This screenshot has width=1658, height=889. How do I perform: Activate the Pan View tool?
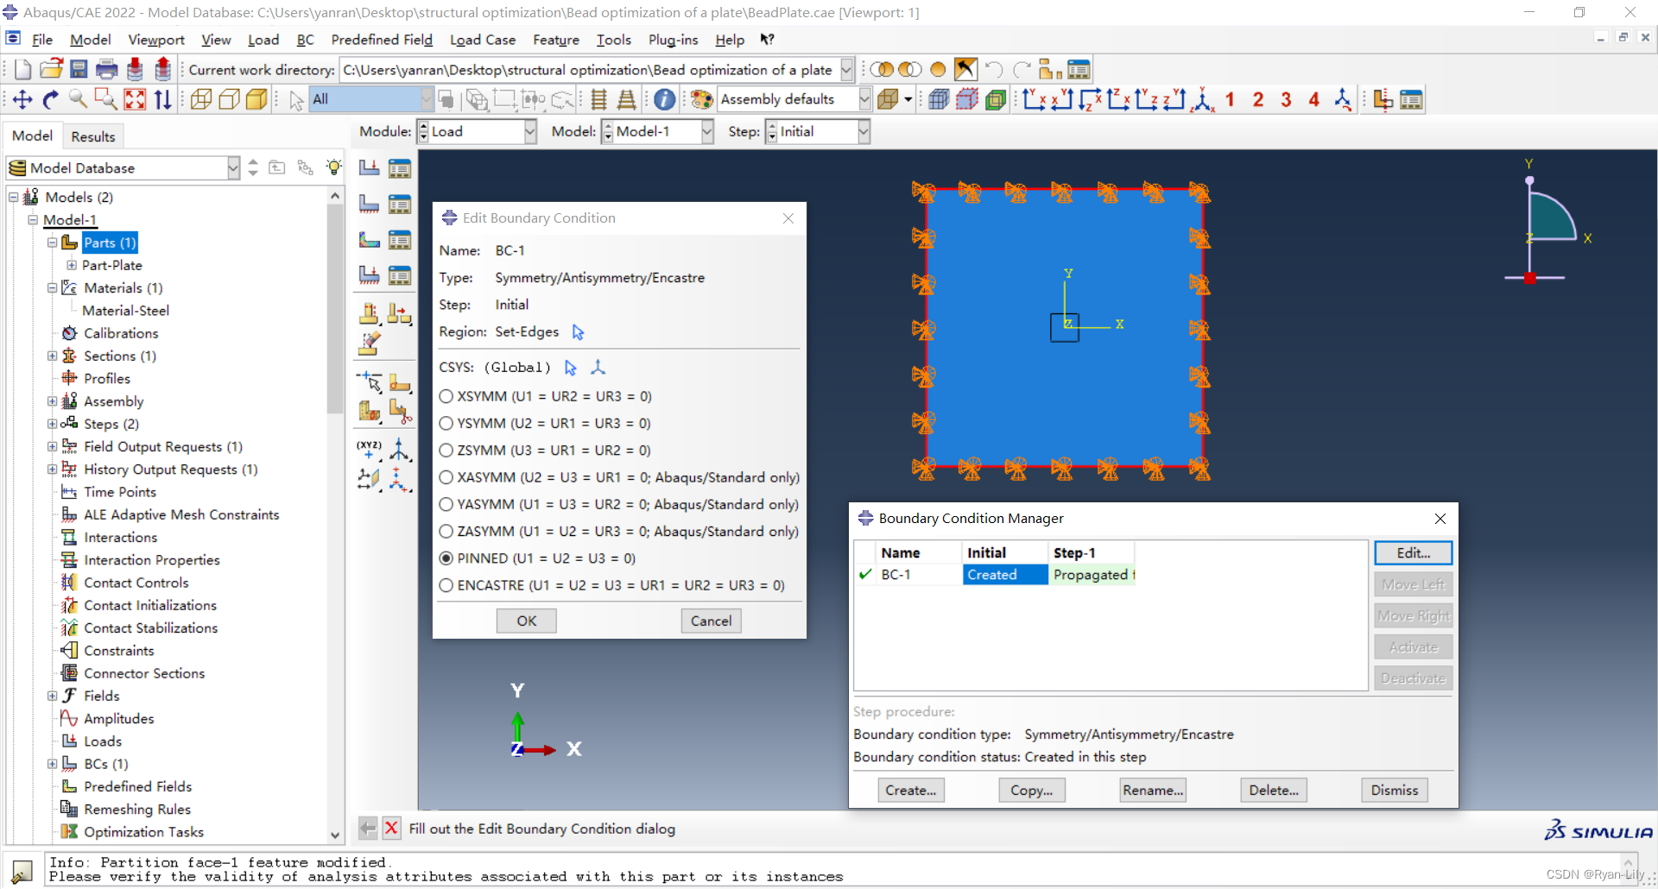point(22,100)
